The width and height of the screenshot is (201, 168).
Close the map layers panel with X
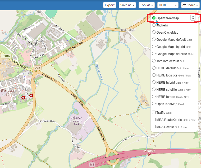193,18
